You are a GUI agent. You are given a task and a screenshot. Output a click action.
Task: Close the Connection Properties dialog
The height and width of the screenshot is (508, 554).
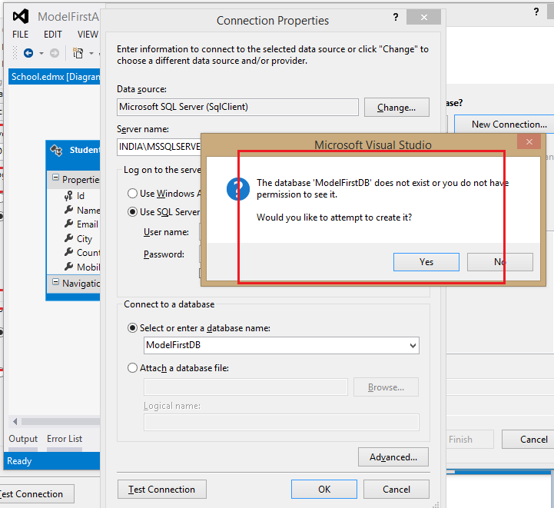coord(423,17)
